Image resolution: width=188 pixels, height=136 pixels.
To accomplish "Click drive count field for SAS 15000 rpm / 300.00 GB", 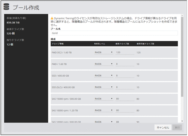I will click(125, 99).
